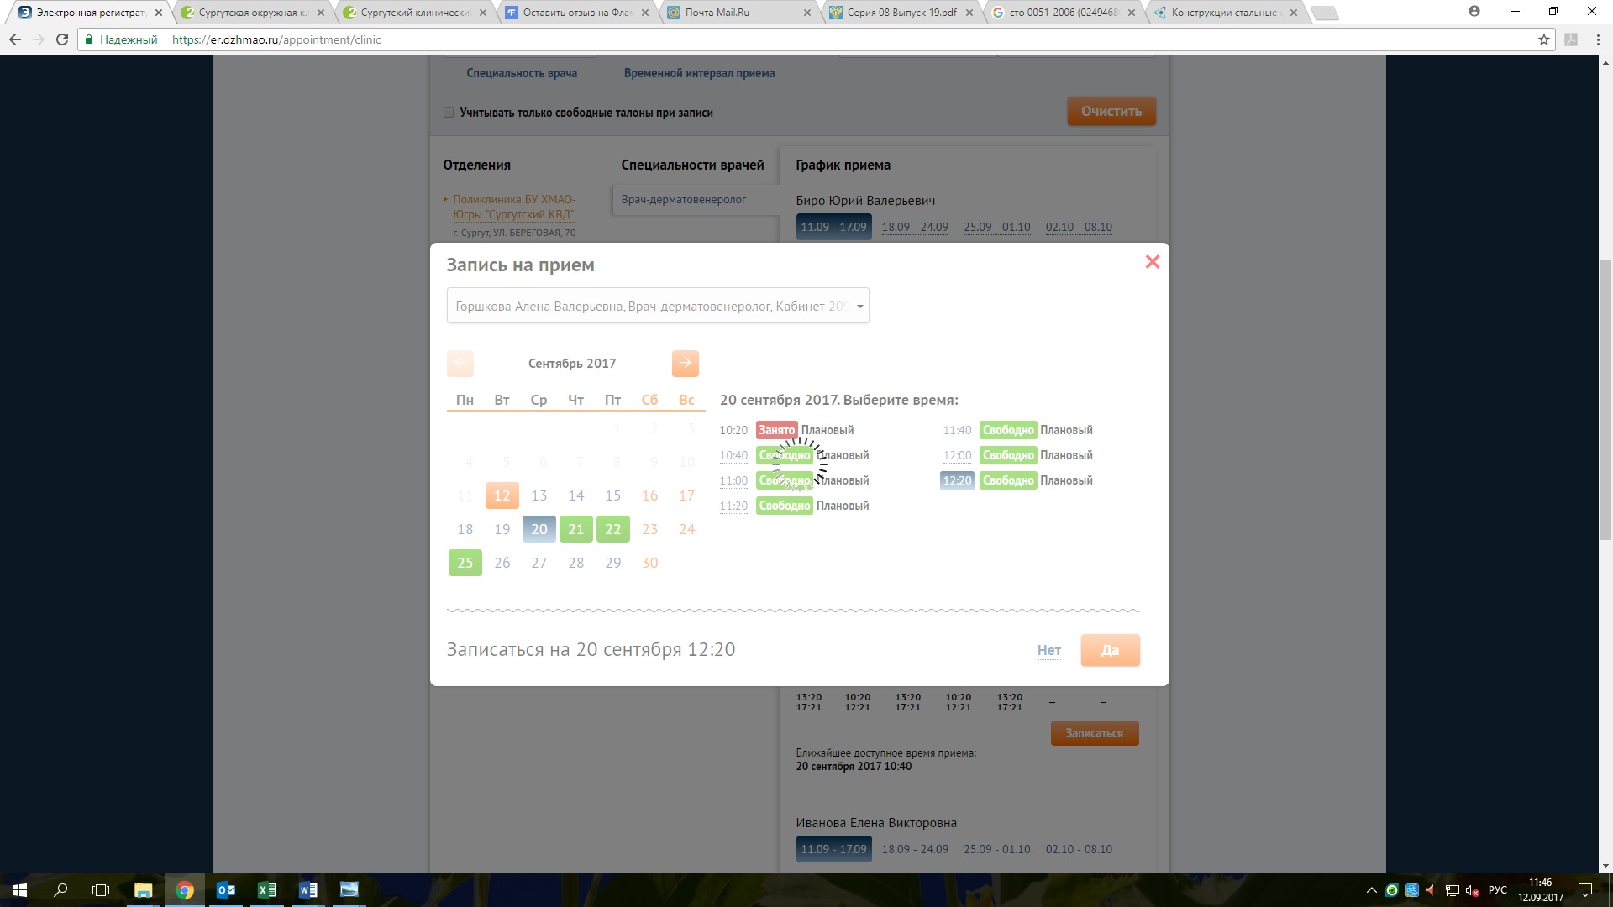Toggle 'Учитывать только свободные талоны' checkbox
The height and width of the screenshot is (907, 1613).
tap(449, 112)
